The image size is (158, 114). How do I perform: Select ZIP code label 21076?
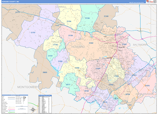(147, 86)
